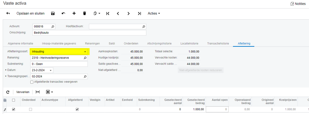Open the Afletteringssoort dropdown

[x=85, y=52]
